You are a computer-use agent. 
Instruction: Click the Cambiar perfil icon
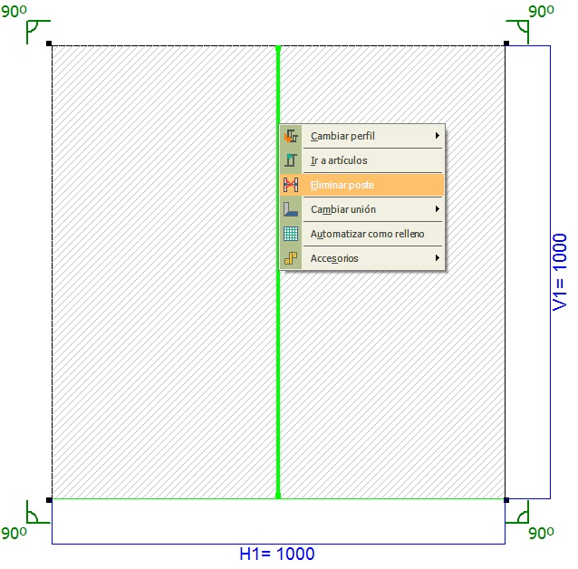pos(291,136)
